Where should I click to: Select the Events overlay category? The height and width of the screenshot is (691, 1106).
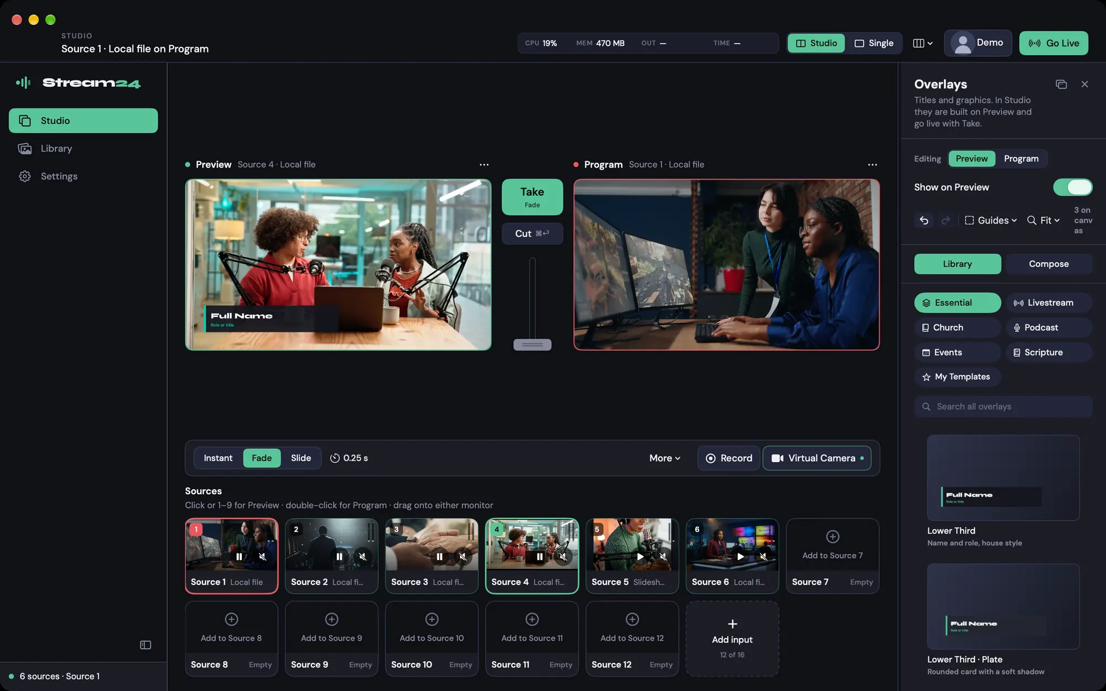957,352
